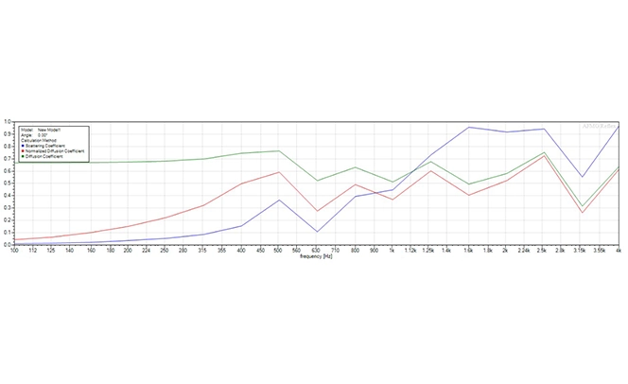Click the 500 tick on frequency axis

pyautogui.click(x=278, y=251)
